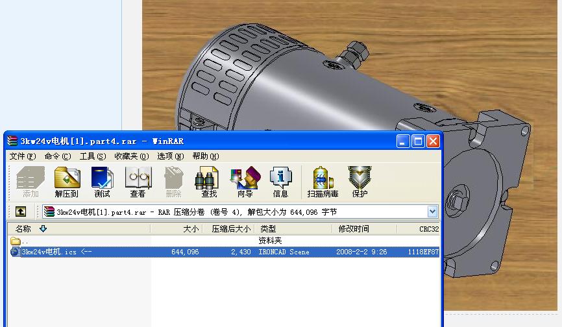Click size value 644,096
Screen dimensions: 562x327
(x=185, y=252)
